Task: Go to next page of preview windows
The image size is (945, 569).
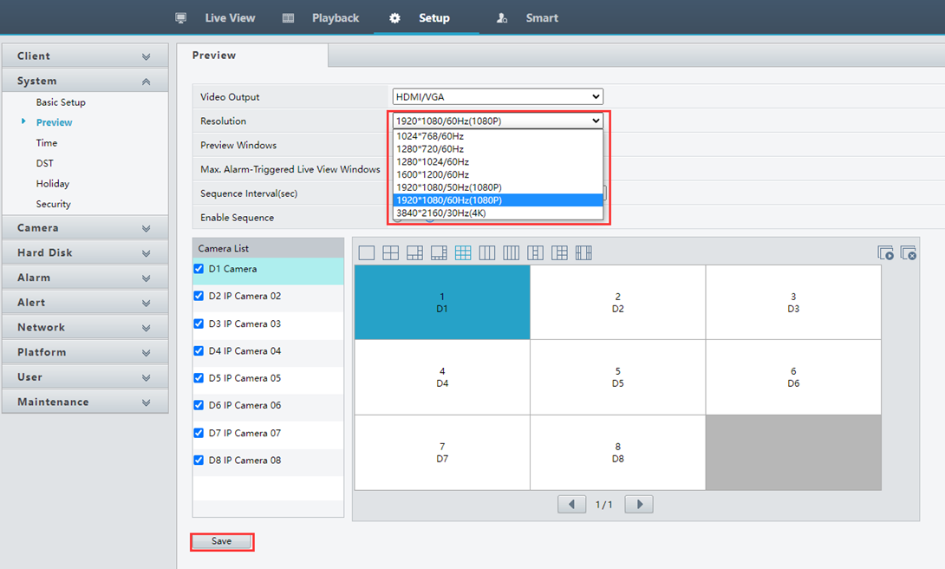Action: 639,504
